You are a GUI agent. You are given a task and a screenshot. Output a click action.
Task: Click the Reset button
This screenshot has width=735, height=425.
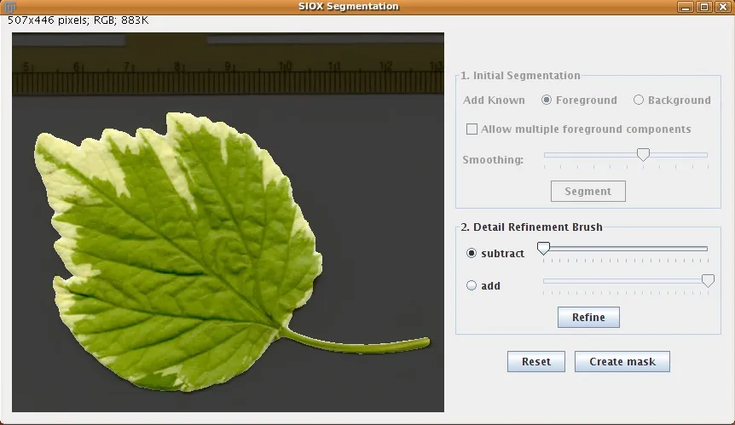coord(535,362)
